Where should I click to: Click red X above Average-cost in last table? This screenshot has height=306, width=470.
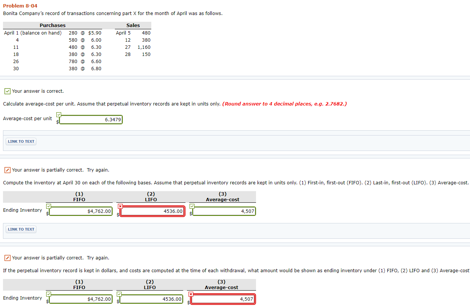coord(190,294)
